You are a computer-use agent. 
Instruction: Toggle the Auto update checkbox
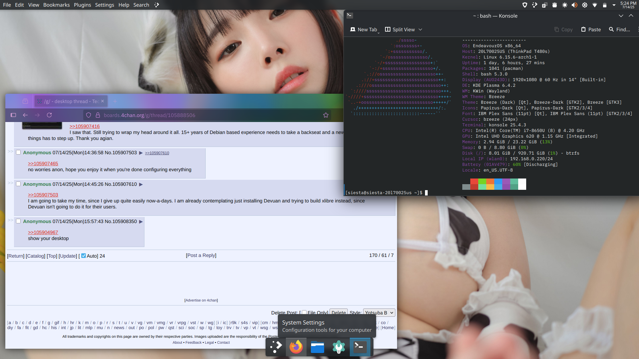(x=84, y=256)
